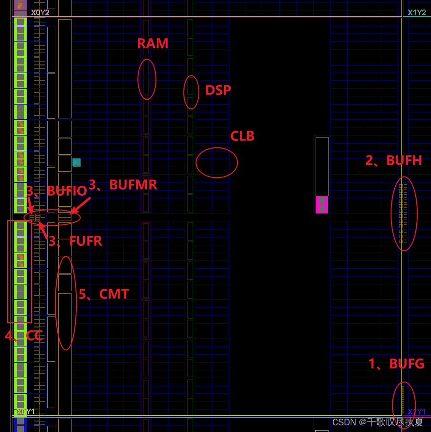Click the red RAM annotation text
Viewport: 431px width, 432px height.
pos(153,43)
